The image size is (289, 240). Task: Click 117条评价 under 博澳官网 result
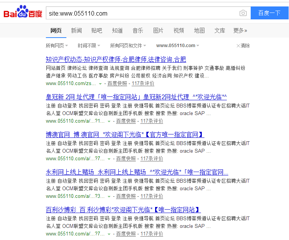(152, 159)
